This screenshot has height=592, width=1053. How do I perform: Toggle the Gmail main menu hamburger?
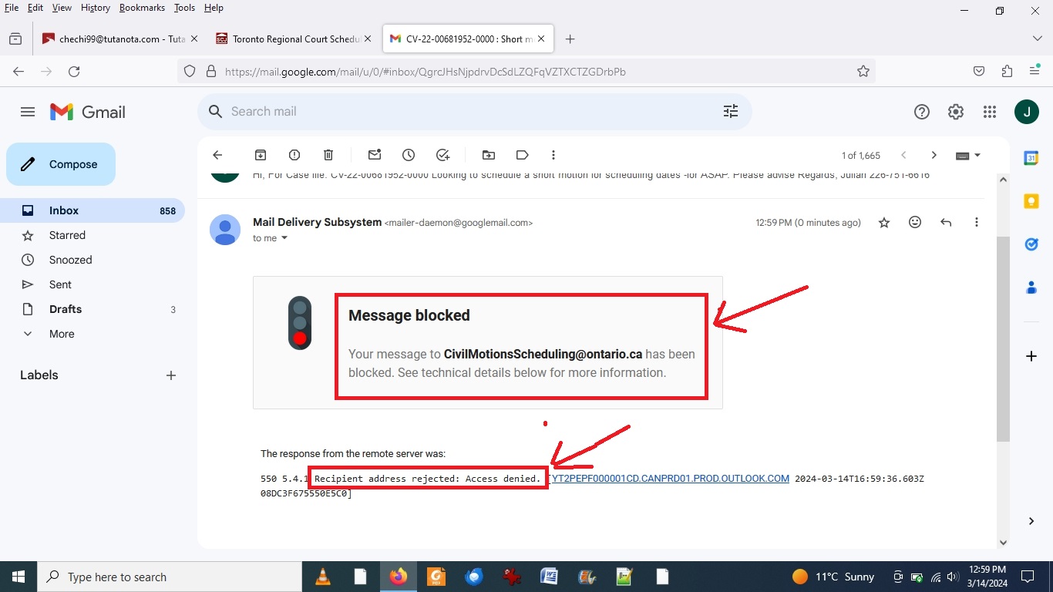click(x=28, y=112)
